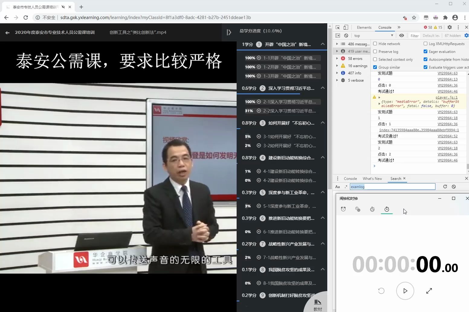The height and width of the screenshot is (312, 469).
Task: Go back using the arrow beside course title
Action: (x=7, y=33)
